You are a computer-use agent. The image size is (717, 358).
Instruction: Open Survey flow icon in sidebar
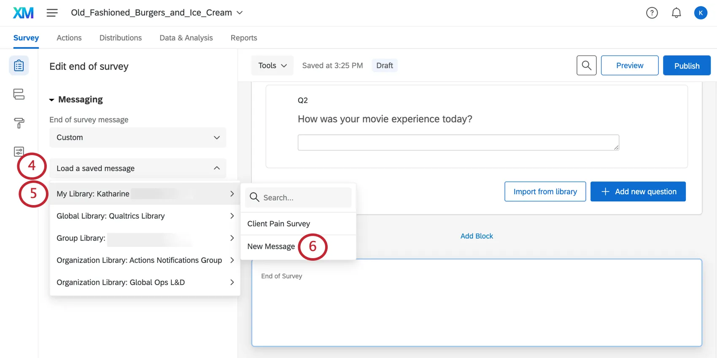point(19,94)
